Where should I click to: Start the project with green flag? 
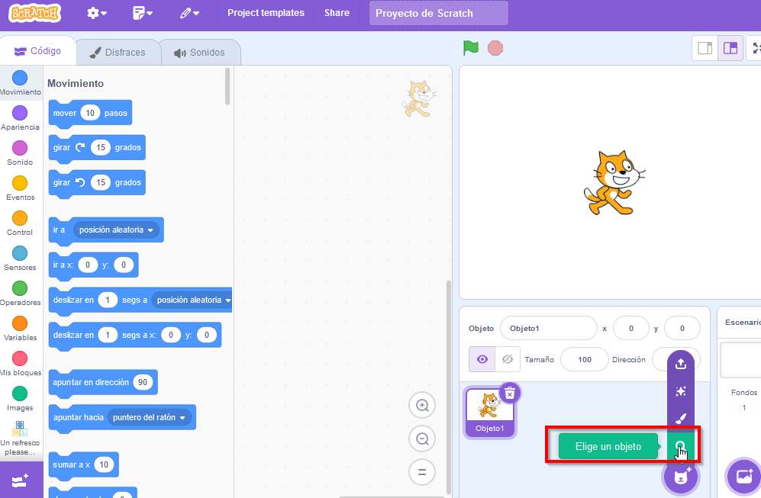(x=471, y=48)
